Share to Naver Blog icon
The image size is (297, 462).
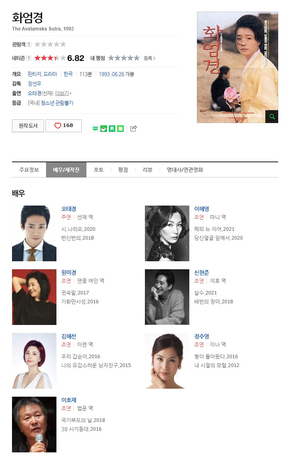tap(95, 129)
